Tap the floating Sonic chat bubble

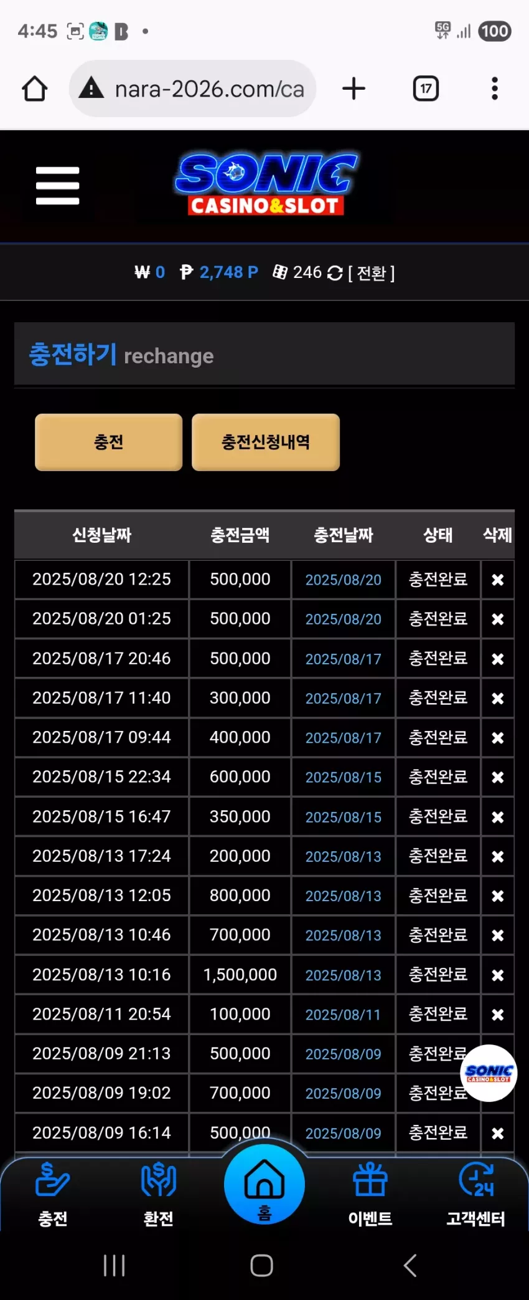point(489,1073)
